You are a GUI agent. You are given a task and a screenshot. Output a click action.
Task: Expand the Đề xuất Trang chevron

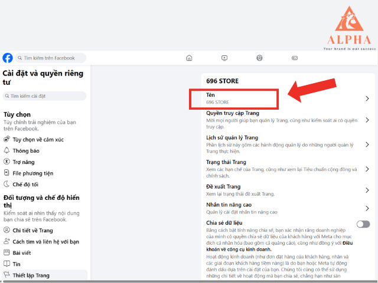pos(367,190)
